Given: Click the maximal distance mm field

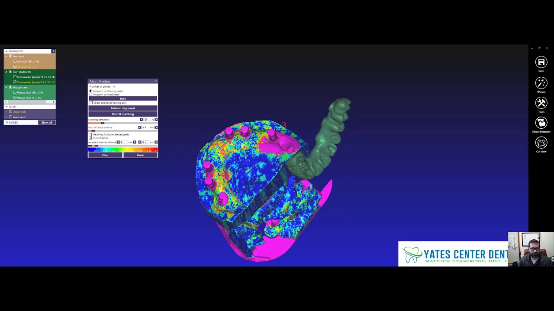Looking at the screenshot, I should tap(145, 142).
